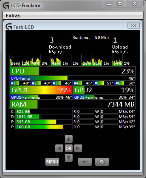Viewport: 146px width, 178px height.
Task: Click the E: 543 GB drive bar
Action: coord(44,122)
